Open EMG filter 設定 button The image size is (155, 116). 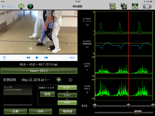click(47, 94)
